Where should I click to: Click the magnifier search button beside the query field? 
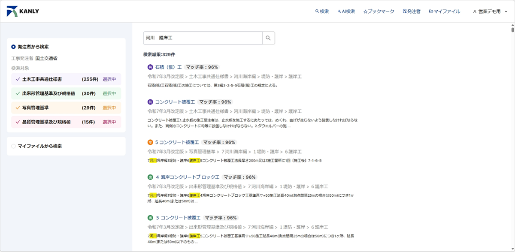tap(268, 38)
